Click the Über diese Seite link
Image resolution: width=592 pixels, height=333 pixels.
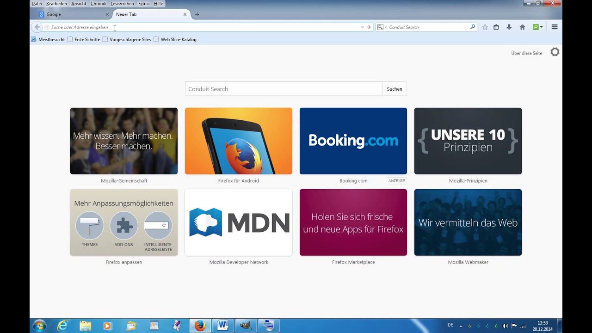coord(526,53)
